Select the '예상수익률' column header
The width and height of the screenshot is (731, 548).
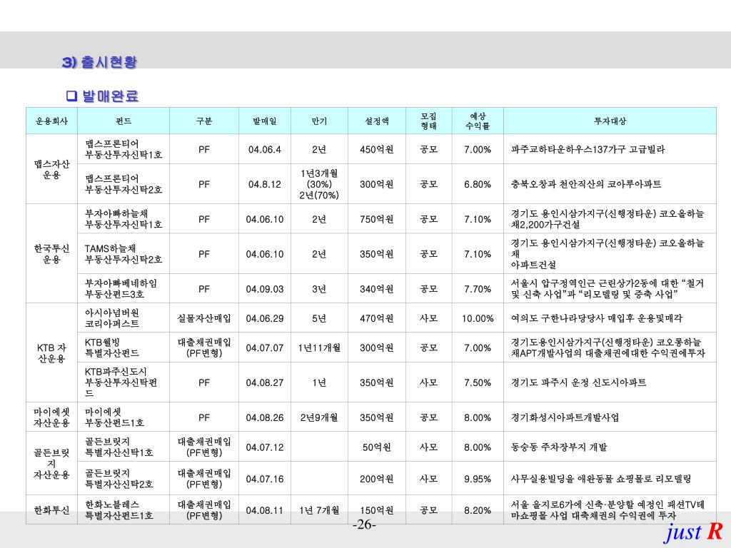tap(478, 121)
